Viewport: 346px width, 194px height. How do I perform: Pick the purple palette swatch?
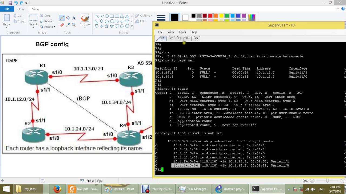pos(244,16)
